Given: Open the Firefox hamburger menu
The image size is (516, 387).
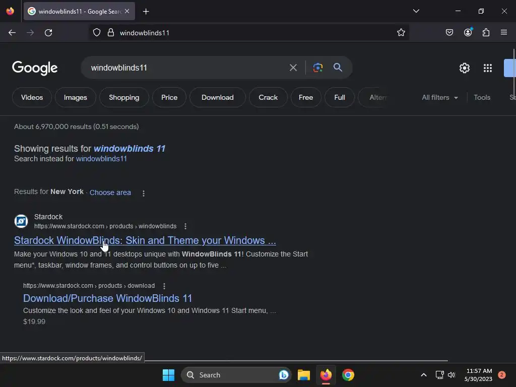Looking at the screenshot, I should [x=504, y=32].
